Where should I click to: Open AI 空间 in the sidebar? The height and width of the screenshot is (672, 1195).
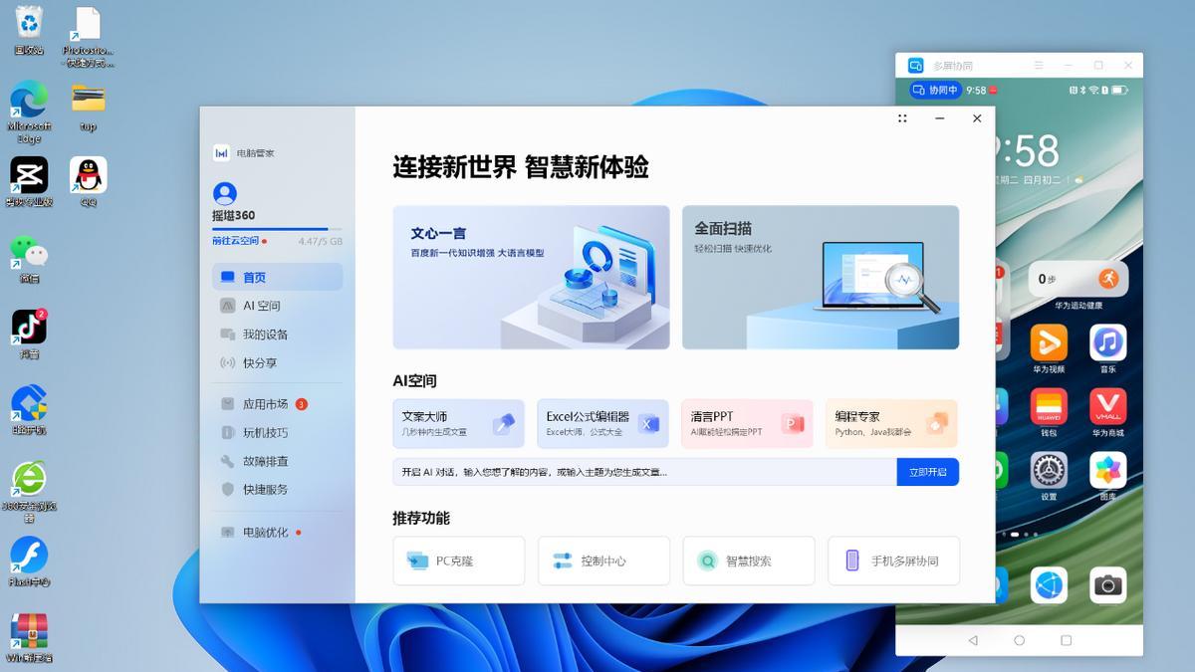coord(277,306)
